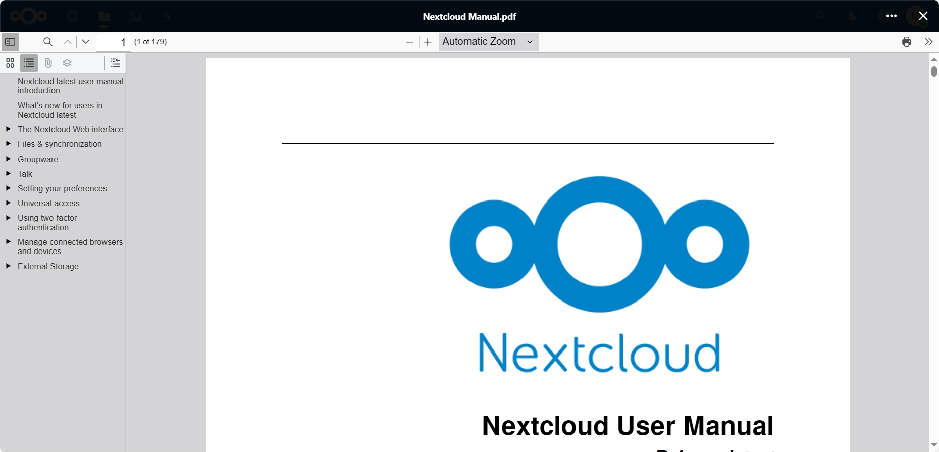This screenshot has width=939, height=452.
Task: Expand 'Files & synchronization' outline section
Action: click(8, 144)
